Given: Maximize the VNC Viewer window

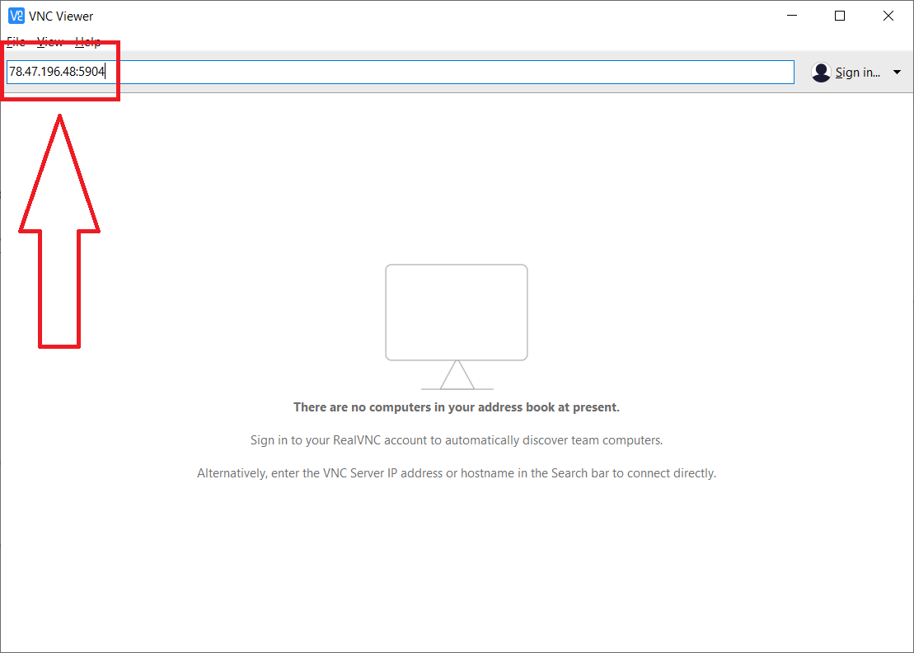Looking at the screenshot, I should click(x=840, y=16).
